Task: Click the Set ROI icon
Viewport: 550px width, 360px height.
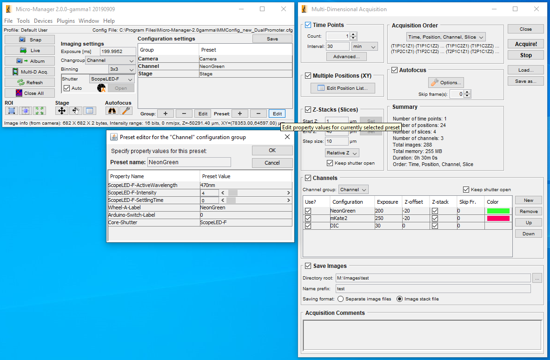Action: (12, 111)
